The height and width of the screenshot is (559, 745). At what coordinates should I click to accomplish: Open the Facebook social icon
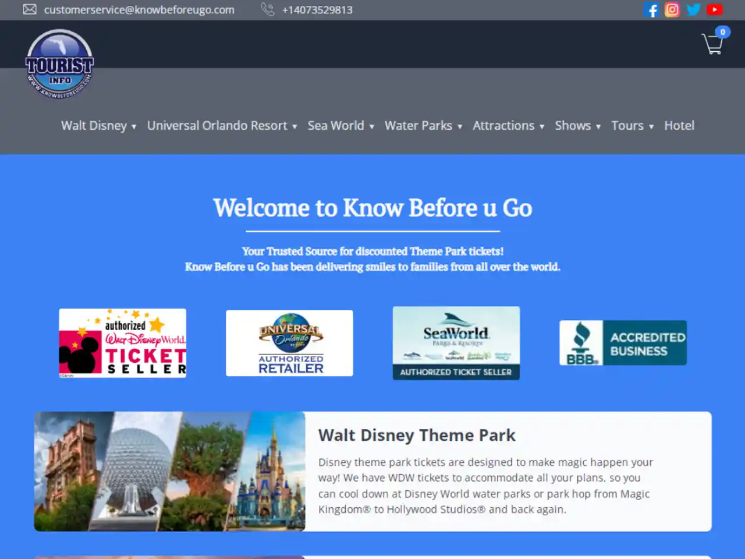point(651,10)
